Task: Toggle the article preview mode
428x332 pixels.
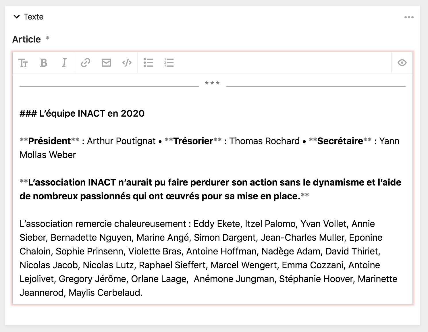Action: (402, 63)
